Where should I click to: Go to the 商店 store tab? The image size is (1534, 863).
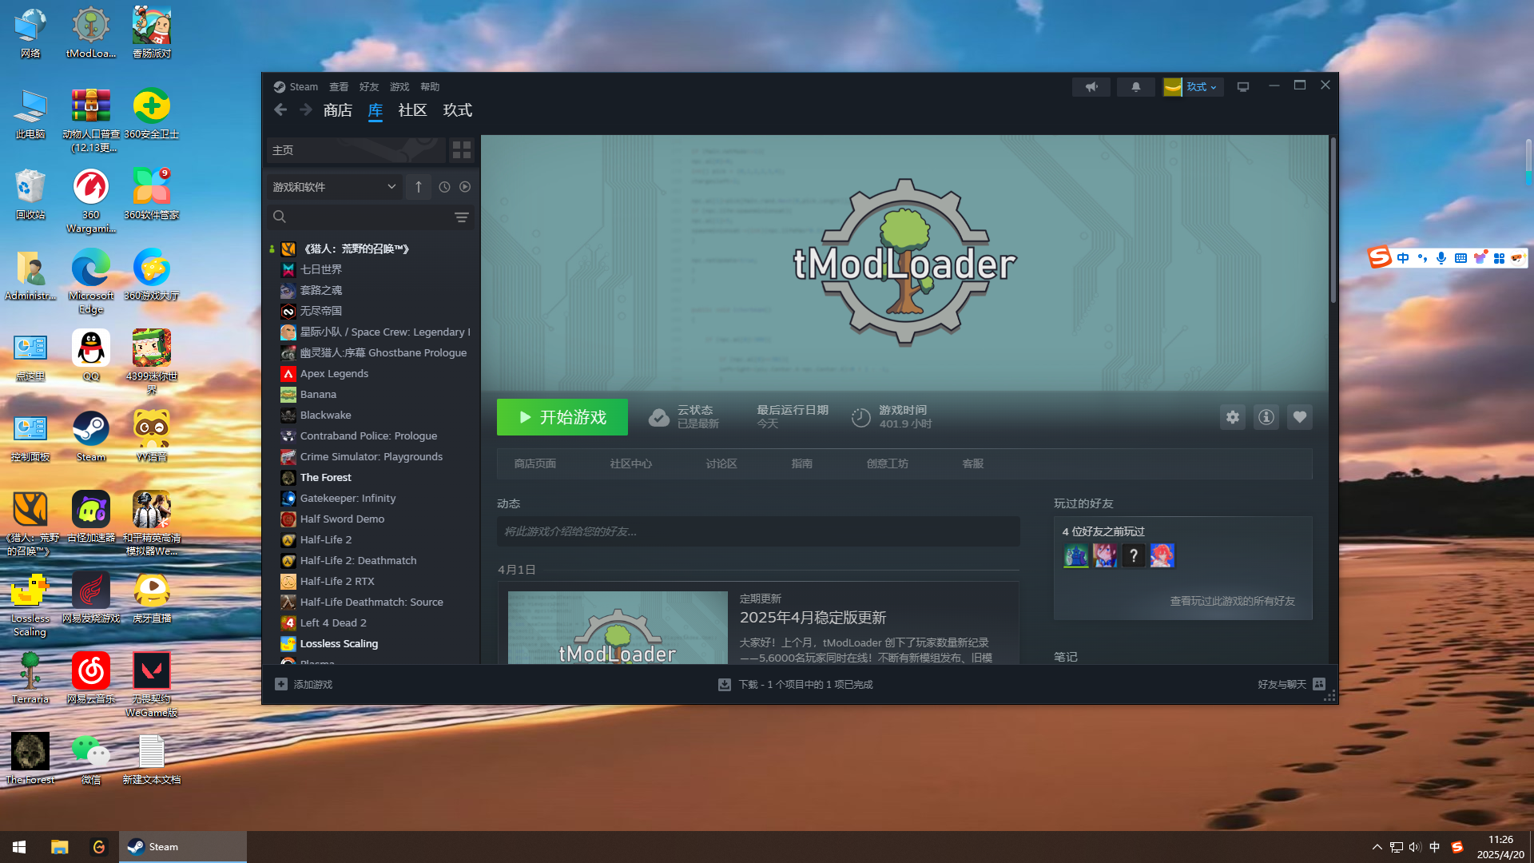[338, 110]
